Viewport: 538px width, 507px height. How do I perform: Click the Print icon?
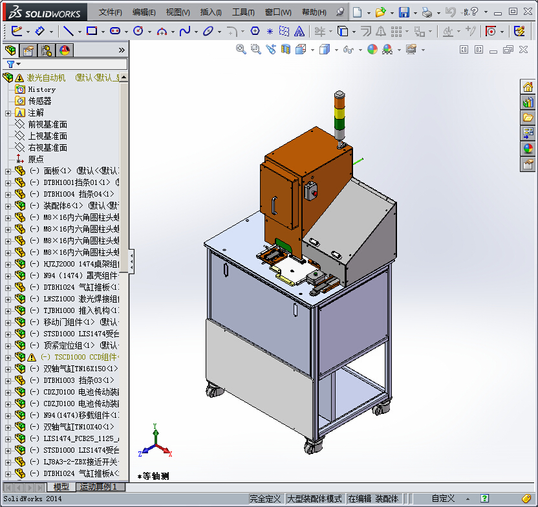(427, 12)
